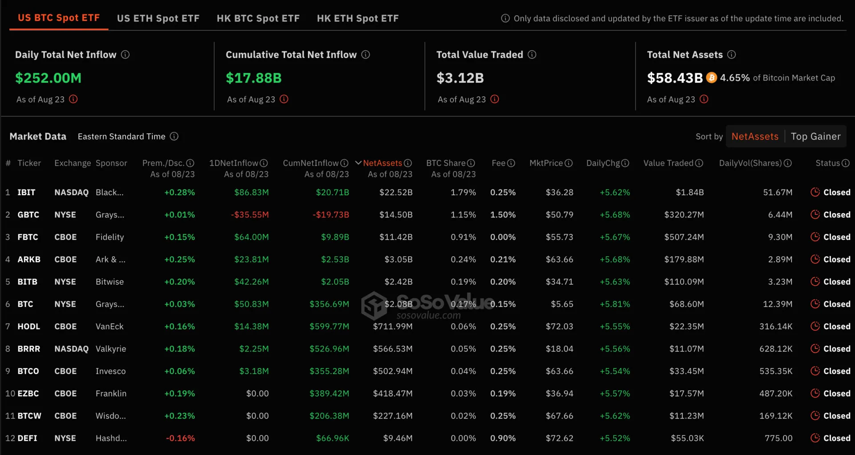This screenshot has height=455, width=855.
Task: Click the CumNetInflow column info icon
Action: pos(344,163)
